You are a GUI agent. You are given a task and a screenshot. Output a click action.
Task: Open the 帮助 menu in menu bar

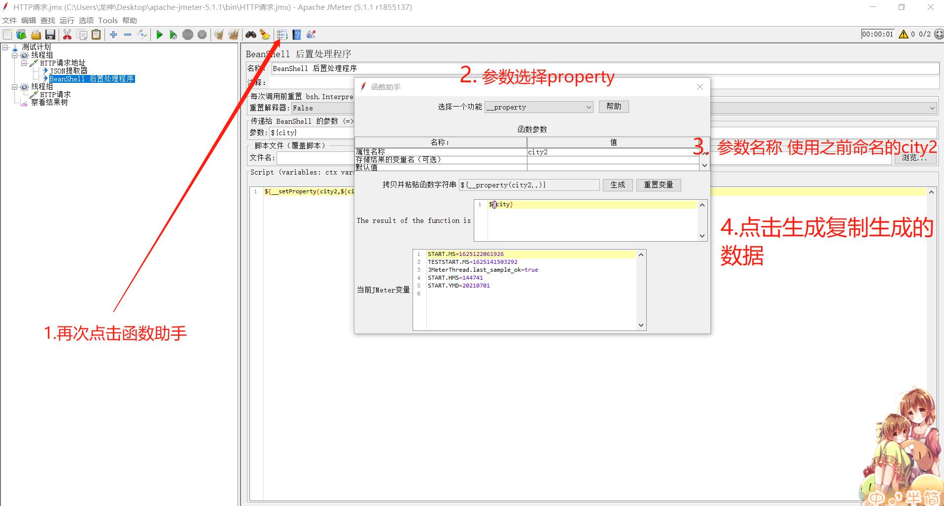[130, 20]
